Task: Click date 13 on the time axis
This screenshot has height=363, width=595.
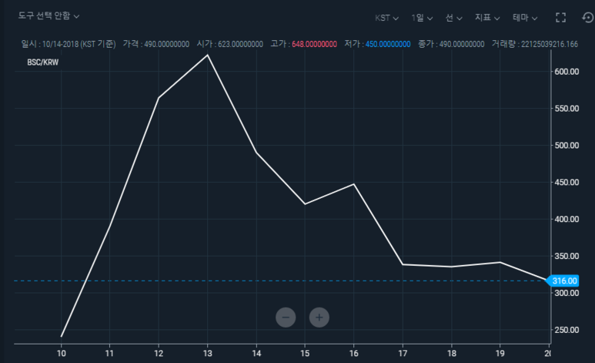Action: (207, 354)
